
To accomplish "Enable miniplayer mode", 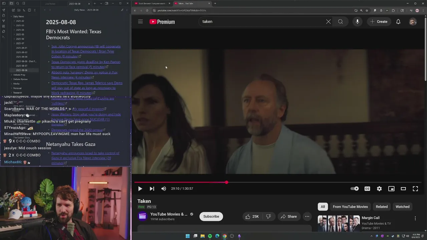I will [x=391, y=189].
